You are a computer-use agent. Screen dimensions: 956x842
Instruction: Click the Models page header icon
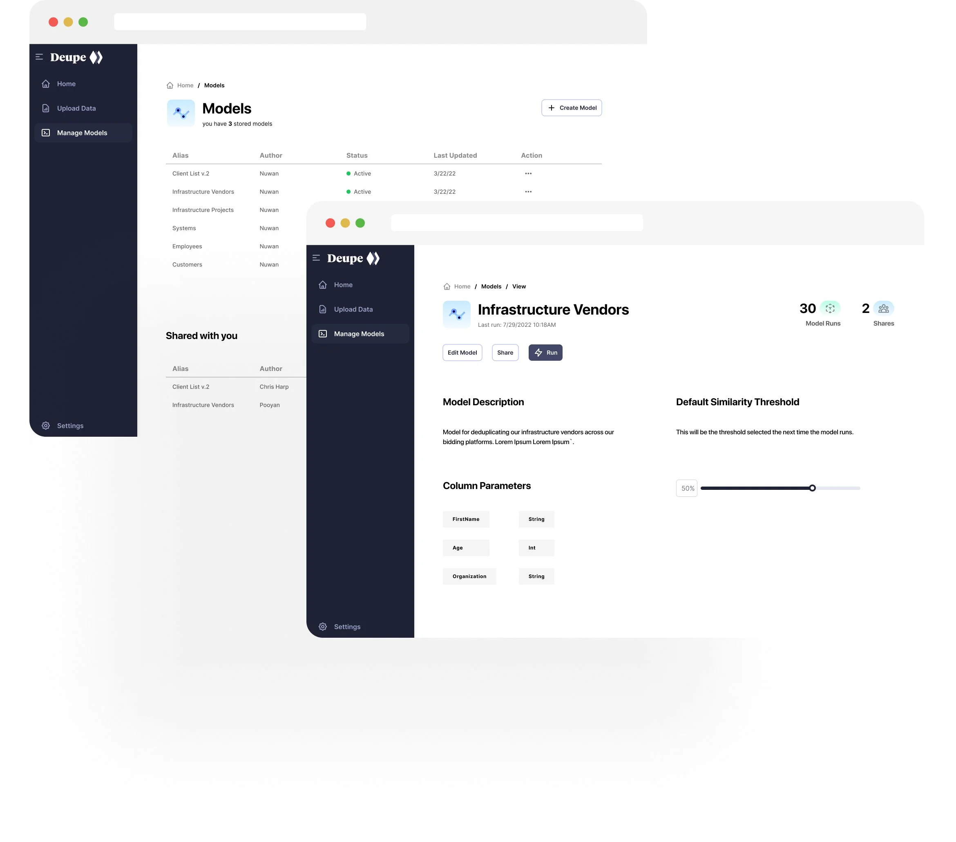[181, 113]
